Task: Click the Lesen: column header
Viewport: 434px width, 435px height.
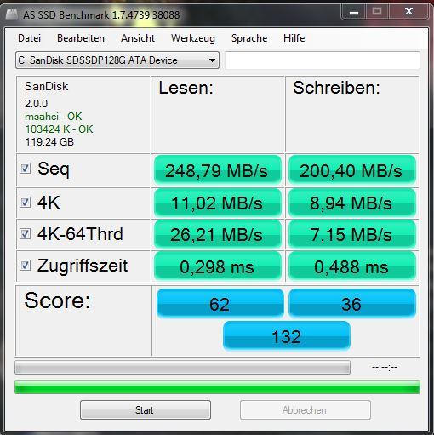Action: pos(186,88)
